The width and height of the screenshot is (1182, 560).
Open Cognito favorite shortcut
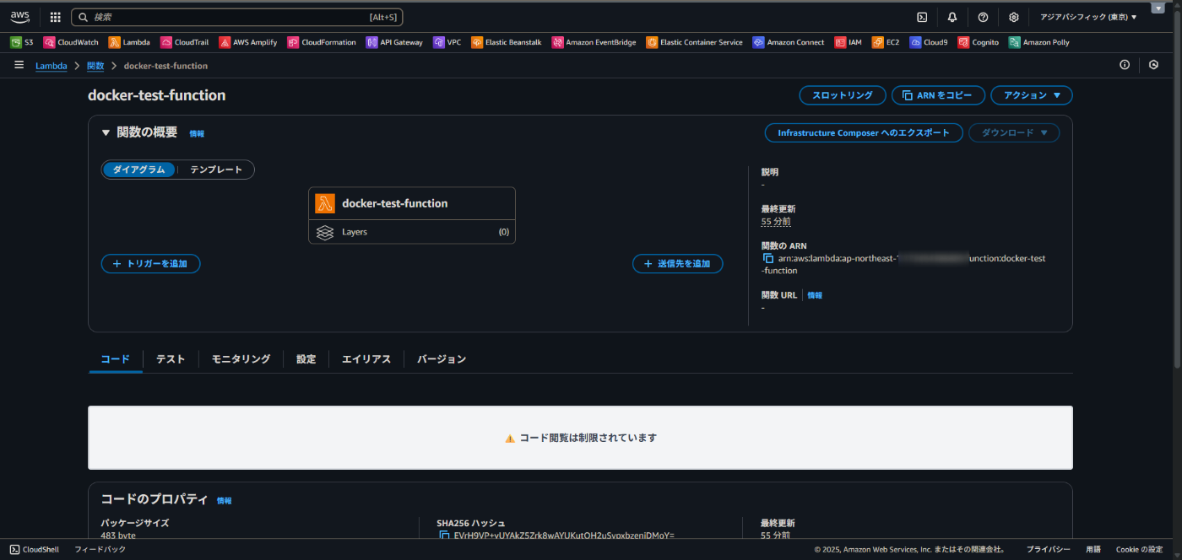click(978, 42)
